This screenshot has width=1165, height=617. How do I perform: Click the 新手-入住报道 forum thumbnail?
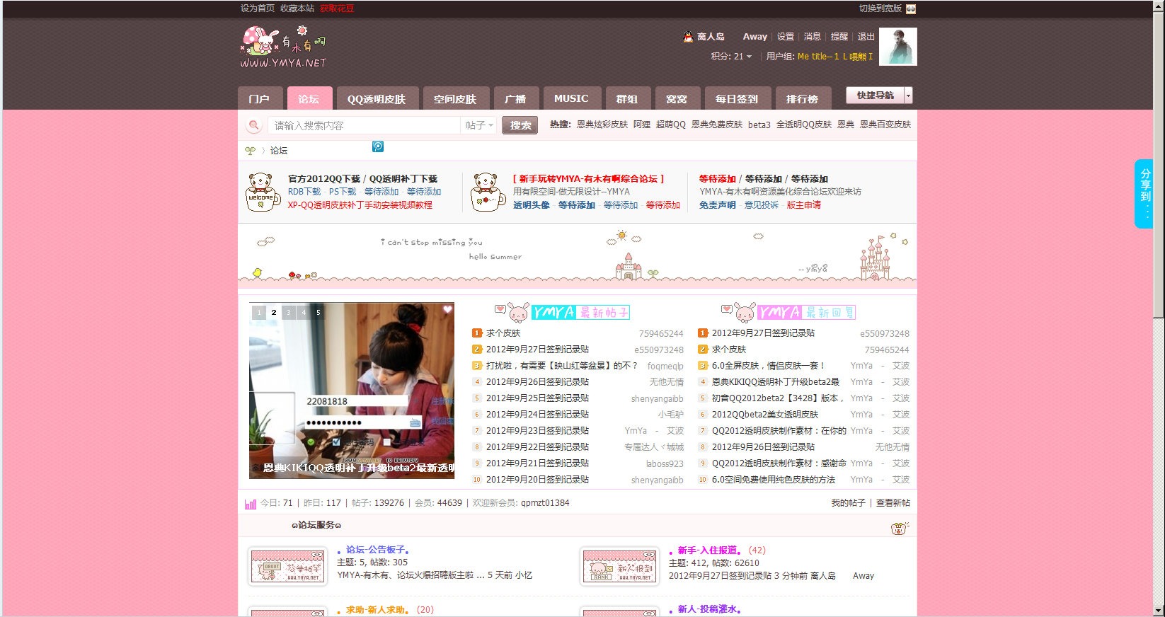click(x=619, y=566)
